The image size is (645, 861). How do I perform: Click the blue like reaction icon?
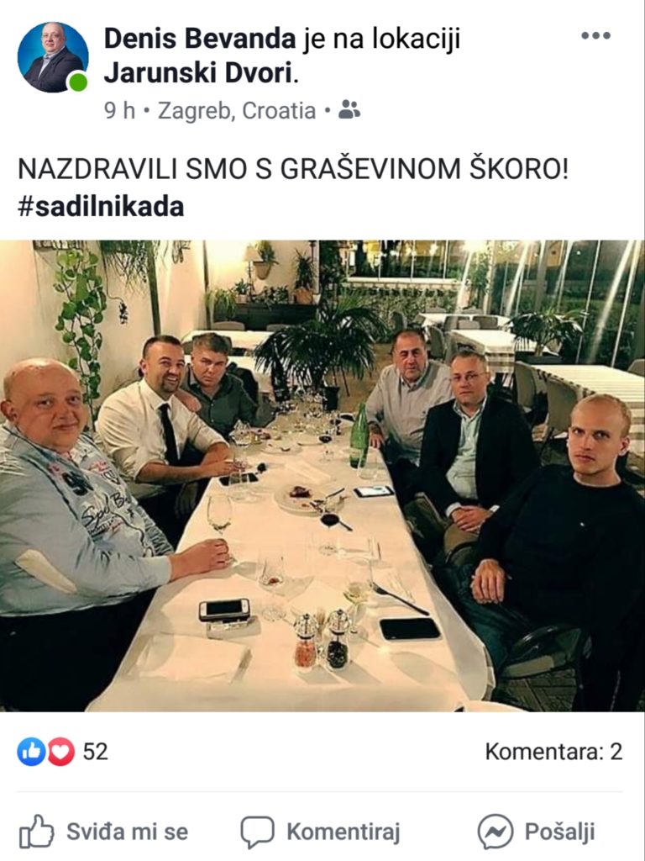click(x=31, y=752)
